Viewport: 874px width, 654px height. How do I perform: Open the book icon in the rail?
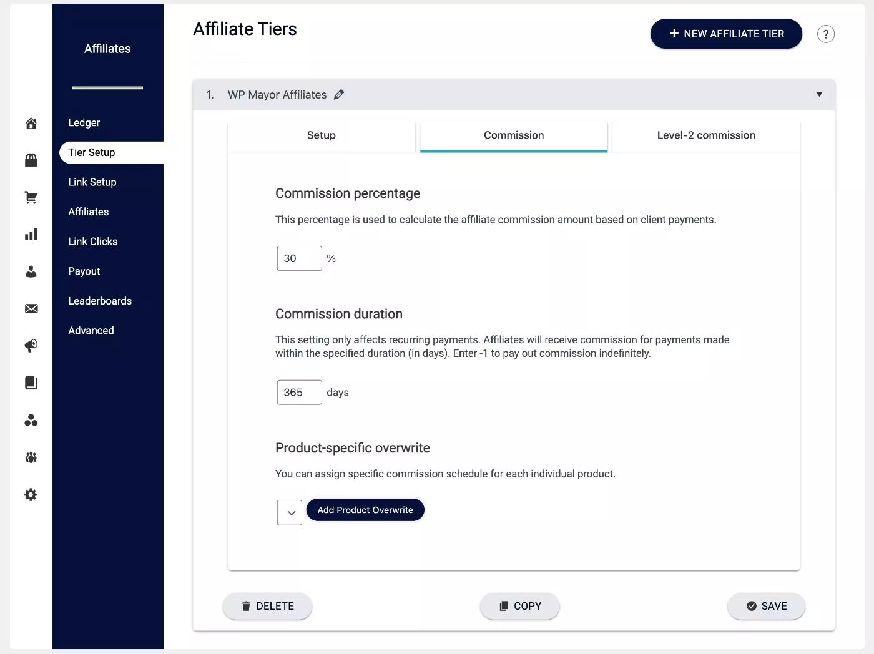point(31,383)
